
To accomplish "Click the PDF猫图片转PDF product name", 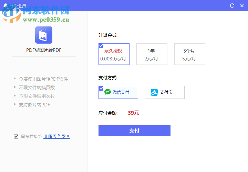I will tap(44, 50).
